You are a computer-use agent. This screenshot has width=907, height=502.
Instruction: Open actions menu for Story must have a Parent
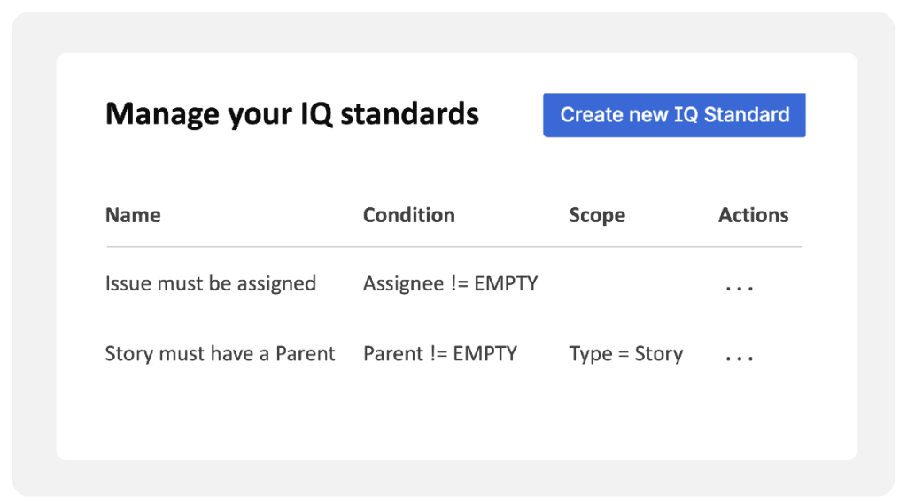739,358
